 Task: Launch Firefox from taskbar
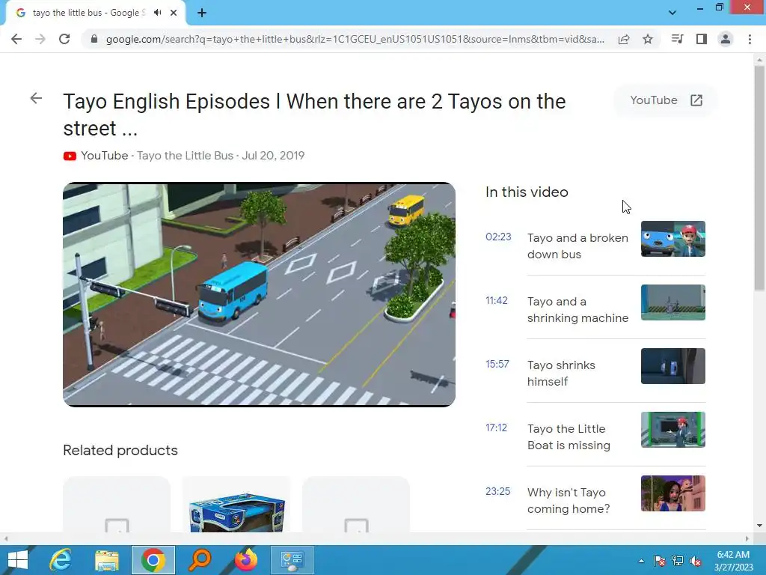click(246, 560)
